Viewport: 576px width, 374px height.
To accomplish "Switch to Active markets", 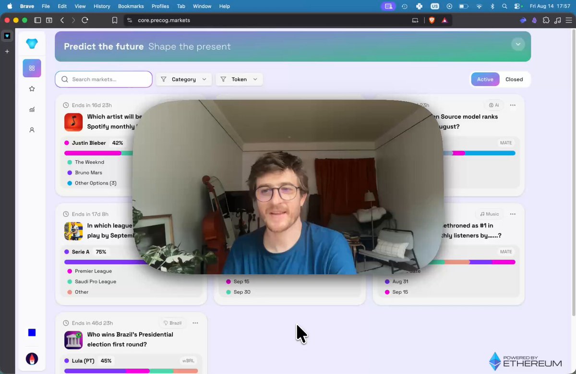I will tap(485, 79).
